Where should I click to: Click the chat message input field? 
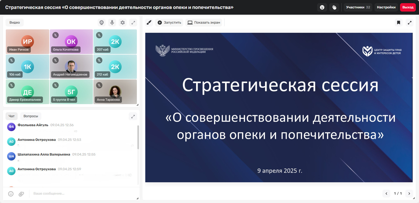82,194
